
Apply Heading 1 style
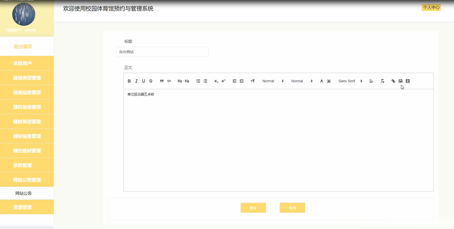coord(180,81)
